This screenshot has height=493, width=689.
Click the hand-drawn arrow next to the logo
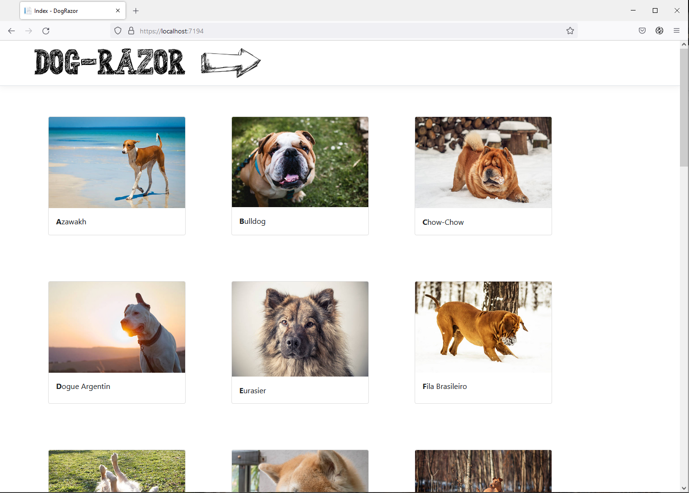click(231, 62)
